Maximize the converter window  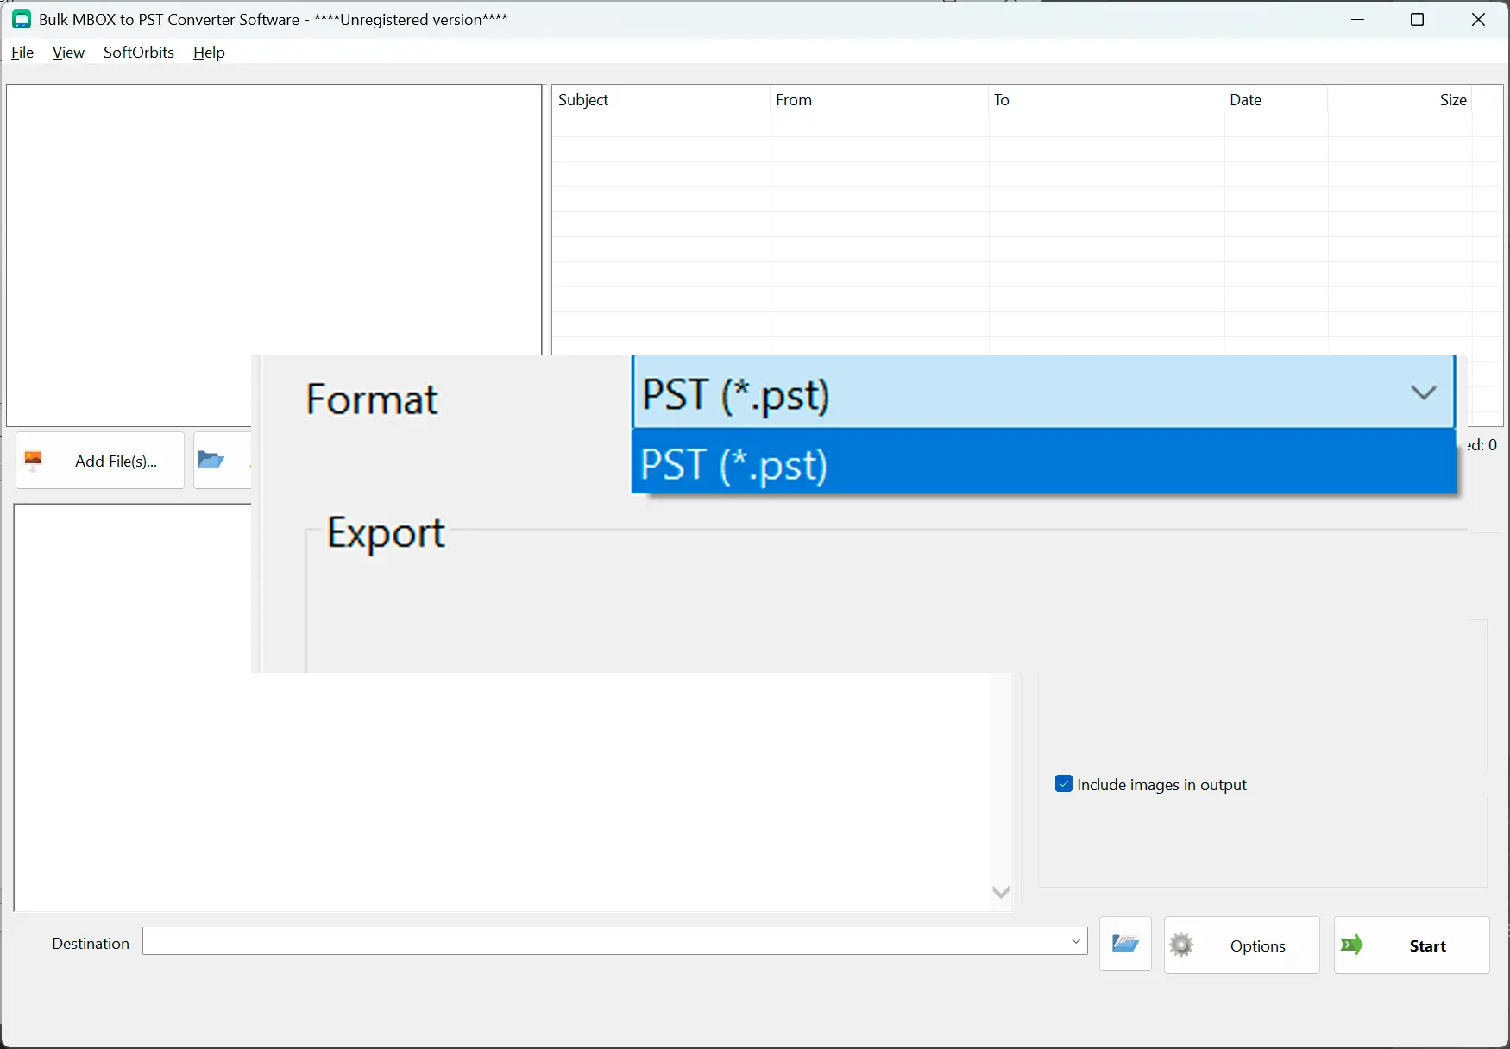tap(1417, 19)
